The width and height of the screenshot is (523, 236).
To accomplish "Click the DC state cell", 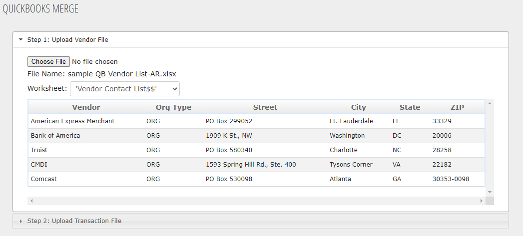I will coord(410,136).
